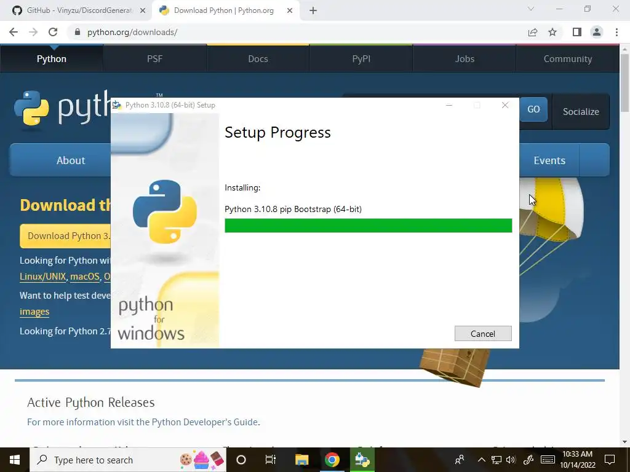Close the GitHub Vinyzu/DiscordGenerator tab
Image resolution: width=630 pixels, height=472 pixels.
click(143, 10)
